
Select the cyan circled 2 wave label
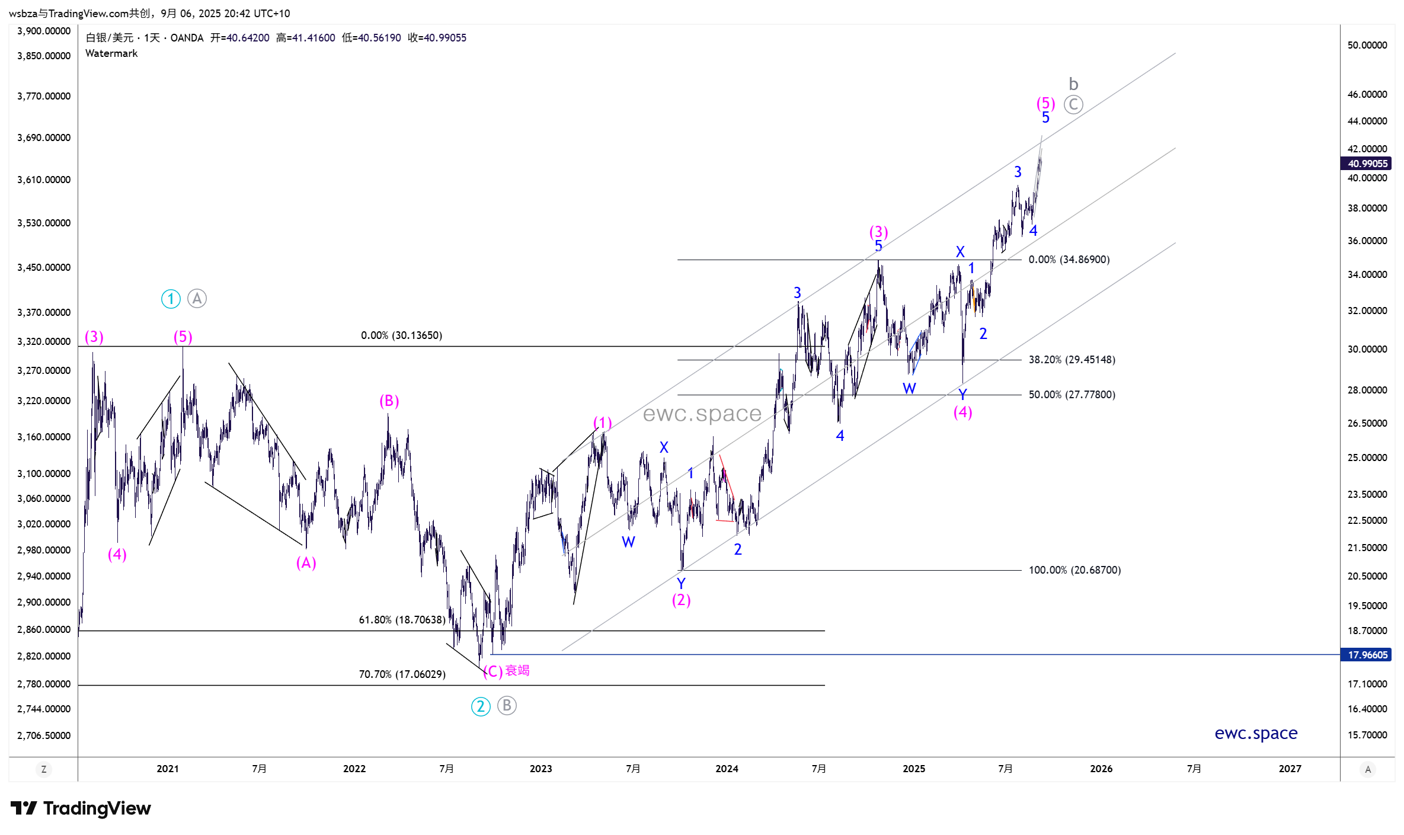click(x=480, y=706)
